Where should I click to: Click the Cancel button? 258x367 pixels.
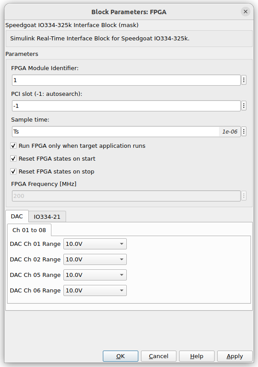(159, 356)
